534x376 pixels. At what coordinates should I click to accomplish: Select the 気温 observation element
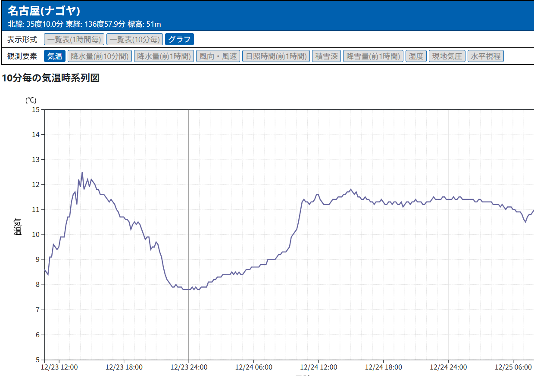pos(55,56)
